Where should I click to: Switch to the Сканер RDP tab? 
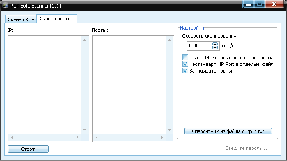(21, 19)
